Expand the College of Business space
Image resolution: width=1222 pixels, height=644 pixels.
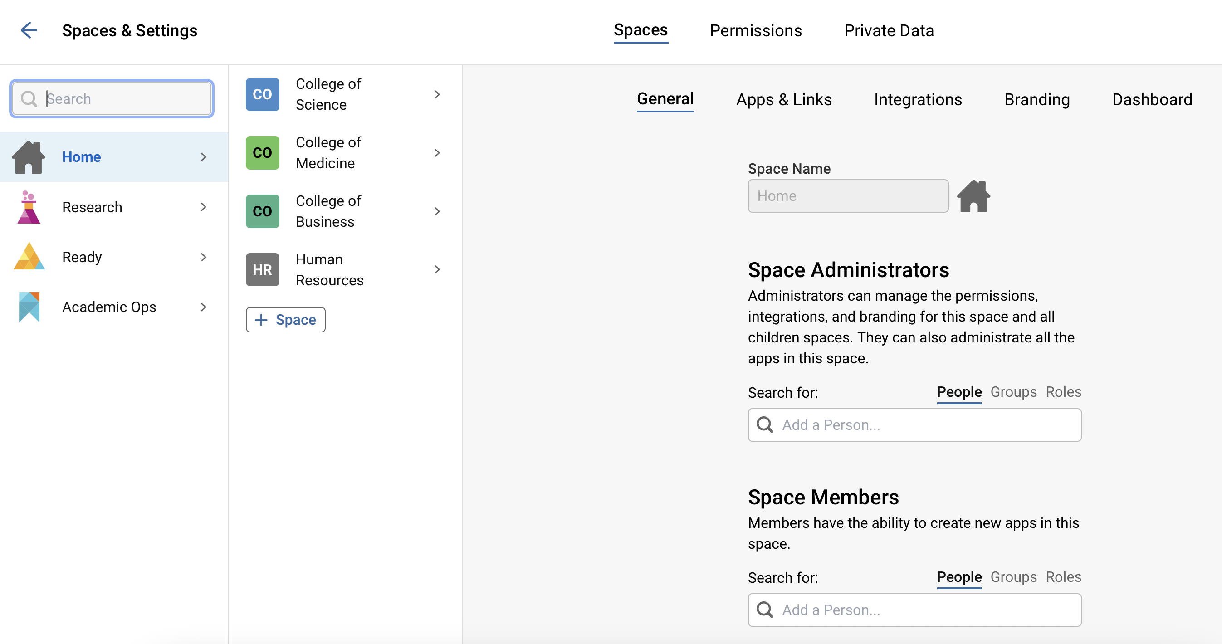(437, 211)
